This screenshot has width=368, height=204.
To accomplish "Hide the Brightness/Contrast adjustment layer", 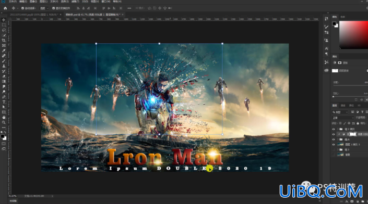I will tap(334, 134).
